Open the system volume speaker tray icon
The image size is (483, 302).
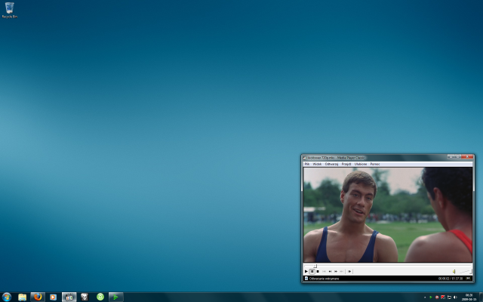(x=455, y=297)
